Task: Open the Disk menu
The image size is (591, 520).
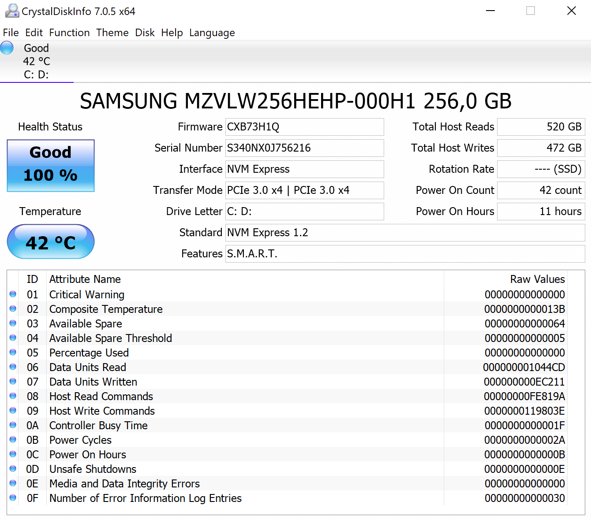Action: coord(145,33)
